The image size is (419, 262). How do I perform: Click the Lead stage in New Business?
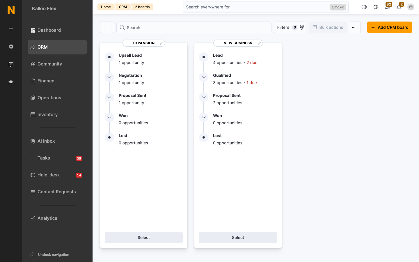204,57
